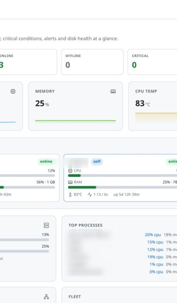Image resolution: width=177 pixels, height=303 pixels.
Task: Click the blue self badge
Action: (97, 162)
